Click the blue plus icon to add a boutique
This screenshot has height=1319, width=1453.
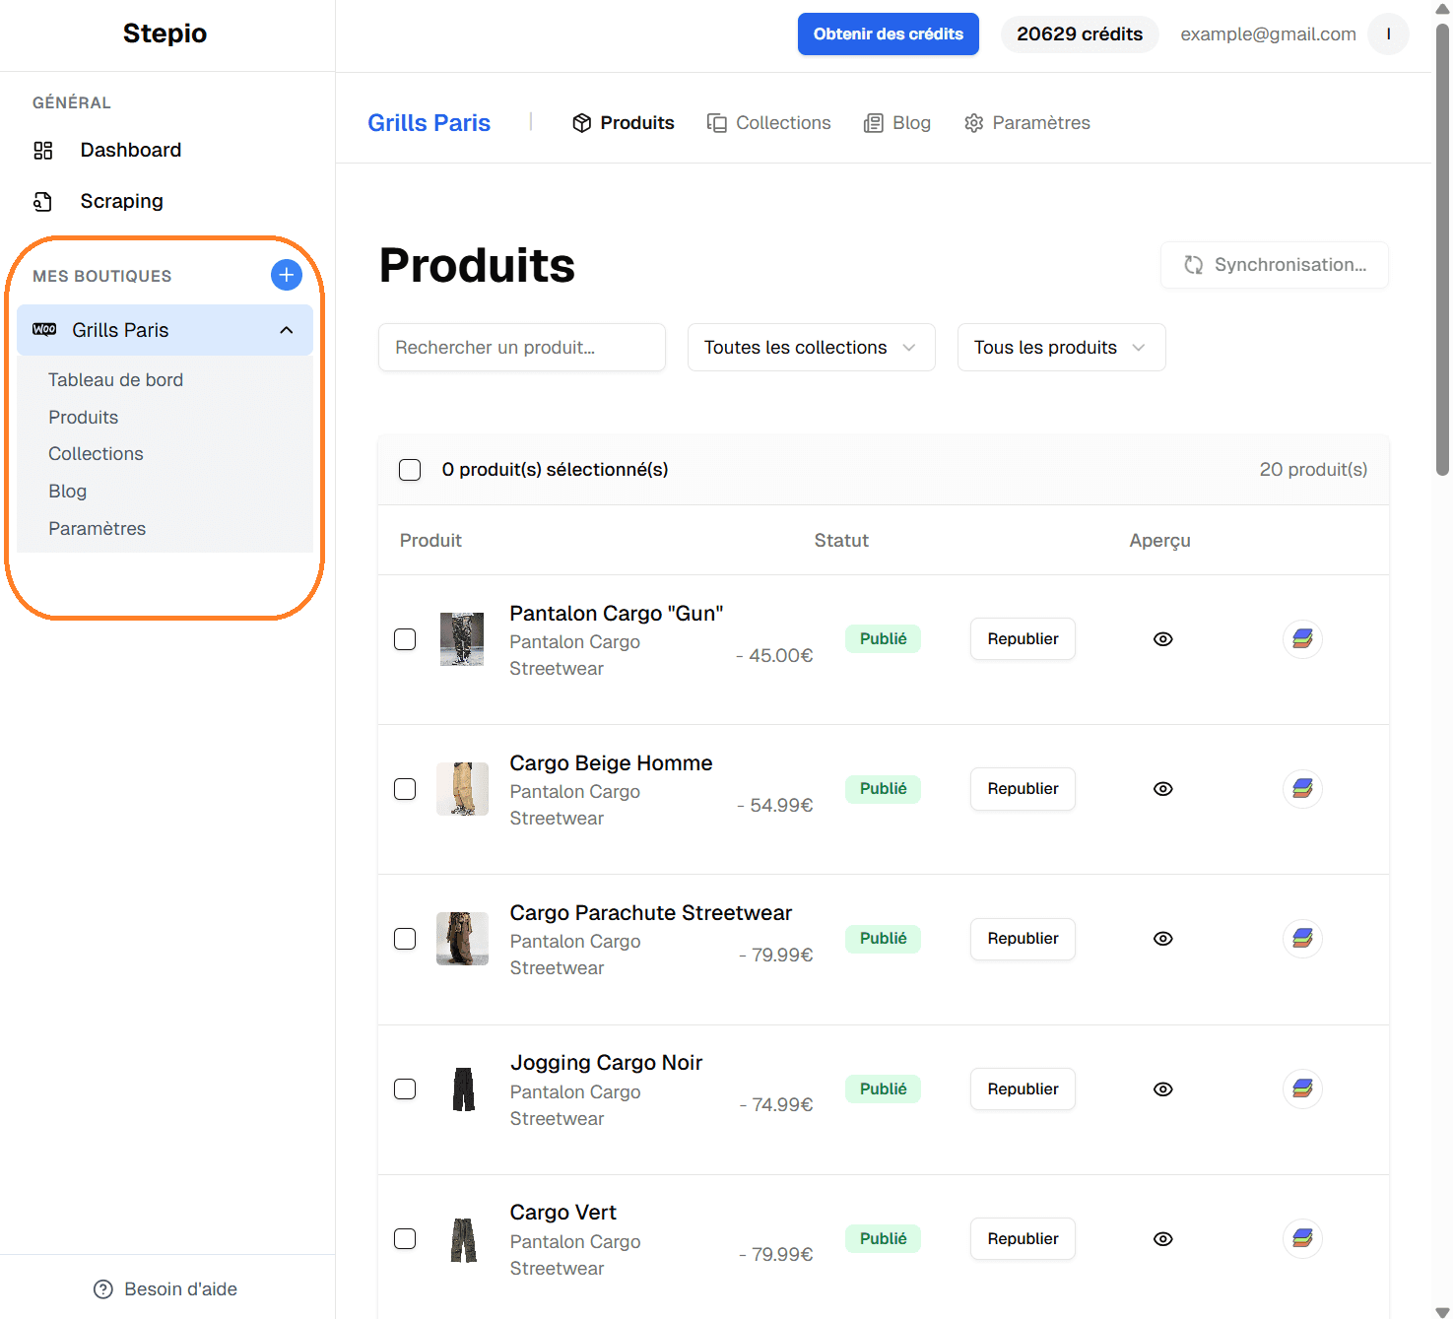[x=286, y=275]
